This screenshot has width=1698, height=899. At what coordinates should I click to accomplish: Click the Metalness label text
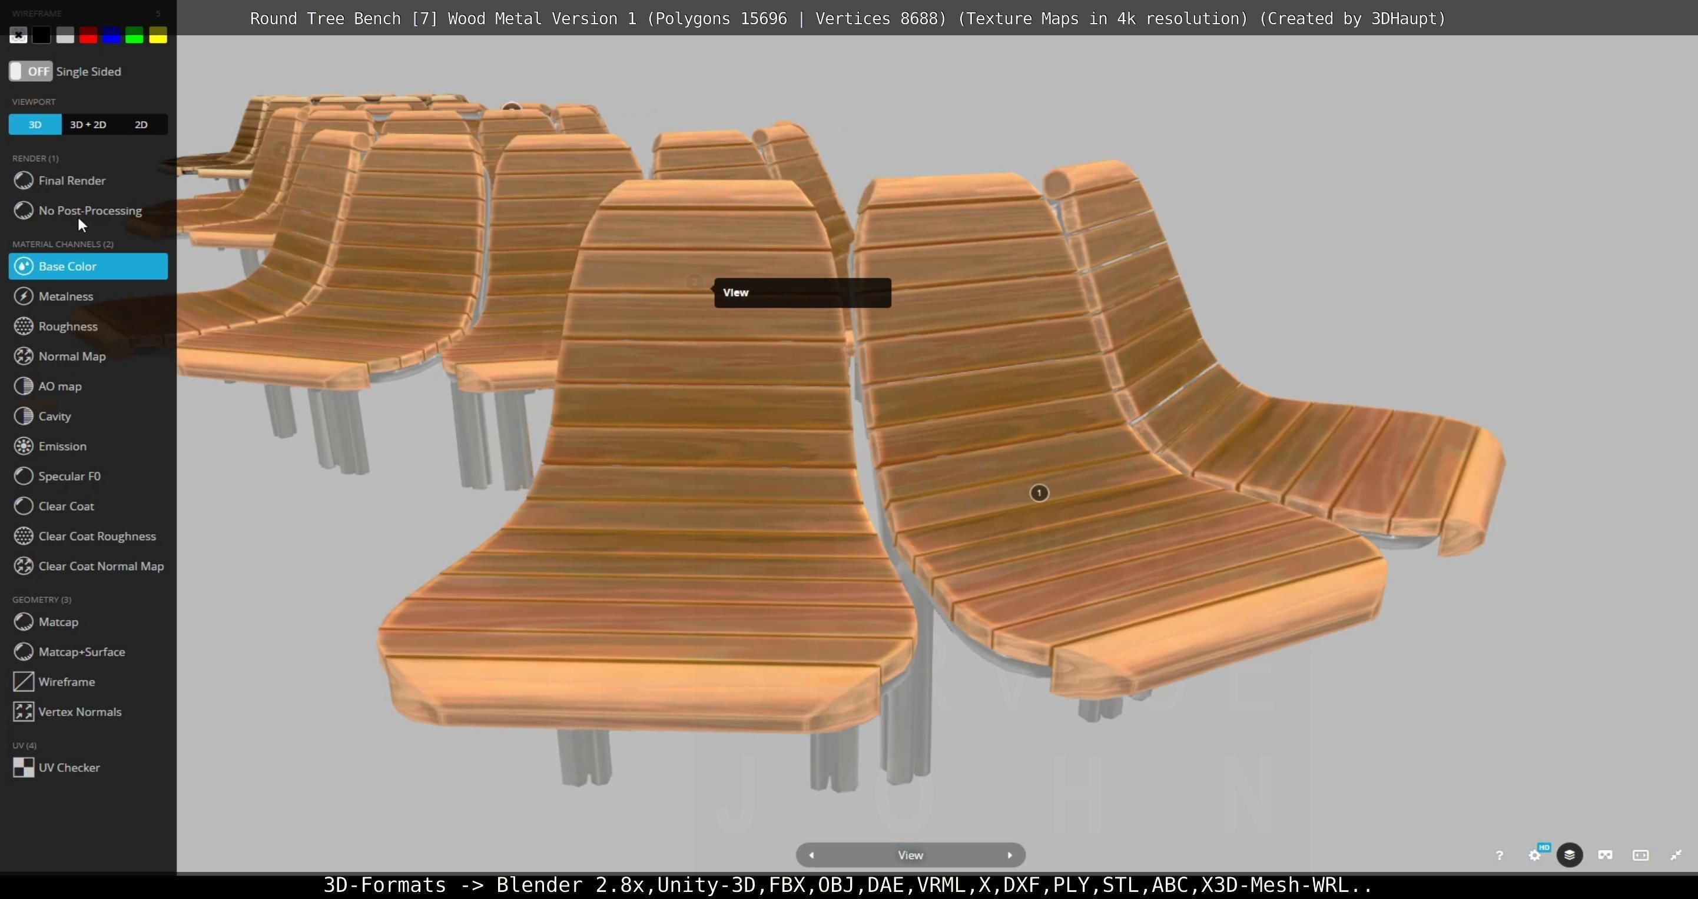click(x=66, y=297)
